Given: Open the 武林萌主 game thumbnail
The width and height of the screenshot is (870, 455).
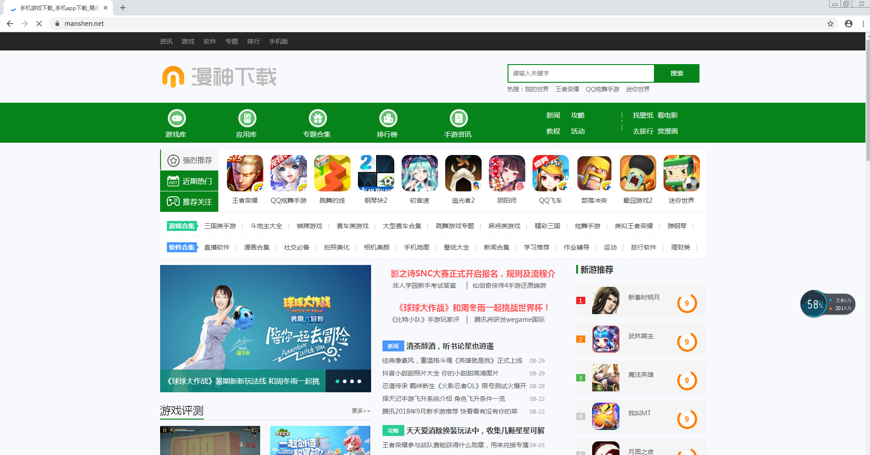Looking at the screenshot, I should (606, 339).
